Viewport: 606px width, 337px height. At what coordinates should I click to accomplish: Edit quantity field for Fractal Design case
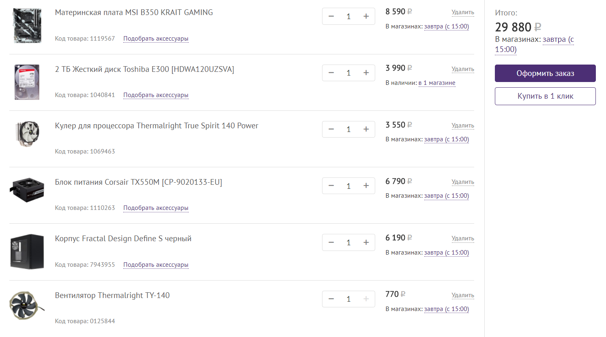point(348,242)
